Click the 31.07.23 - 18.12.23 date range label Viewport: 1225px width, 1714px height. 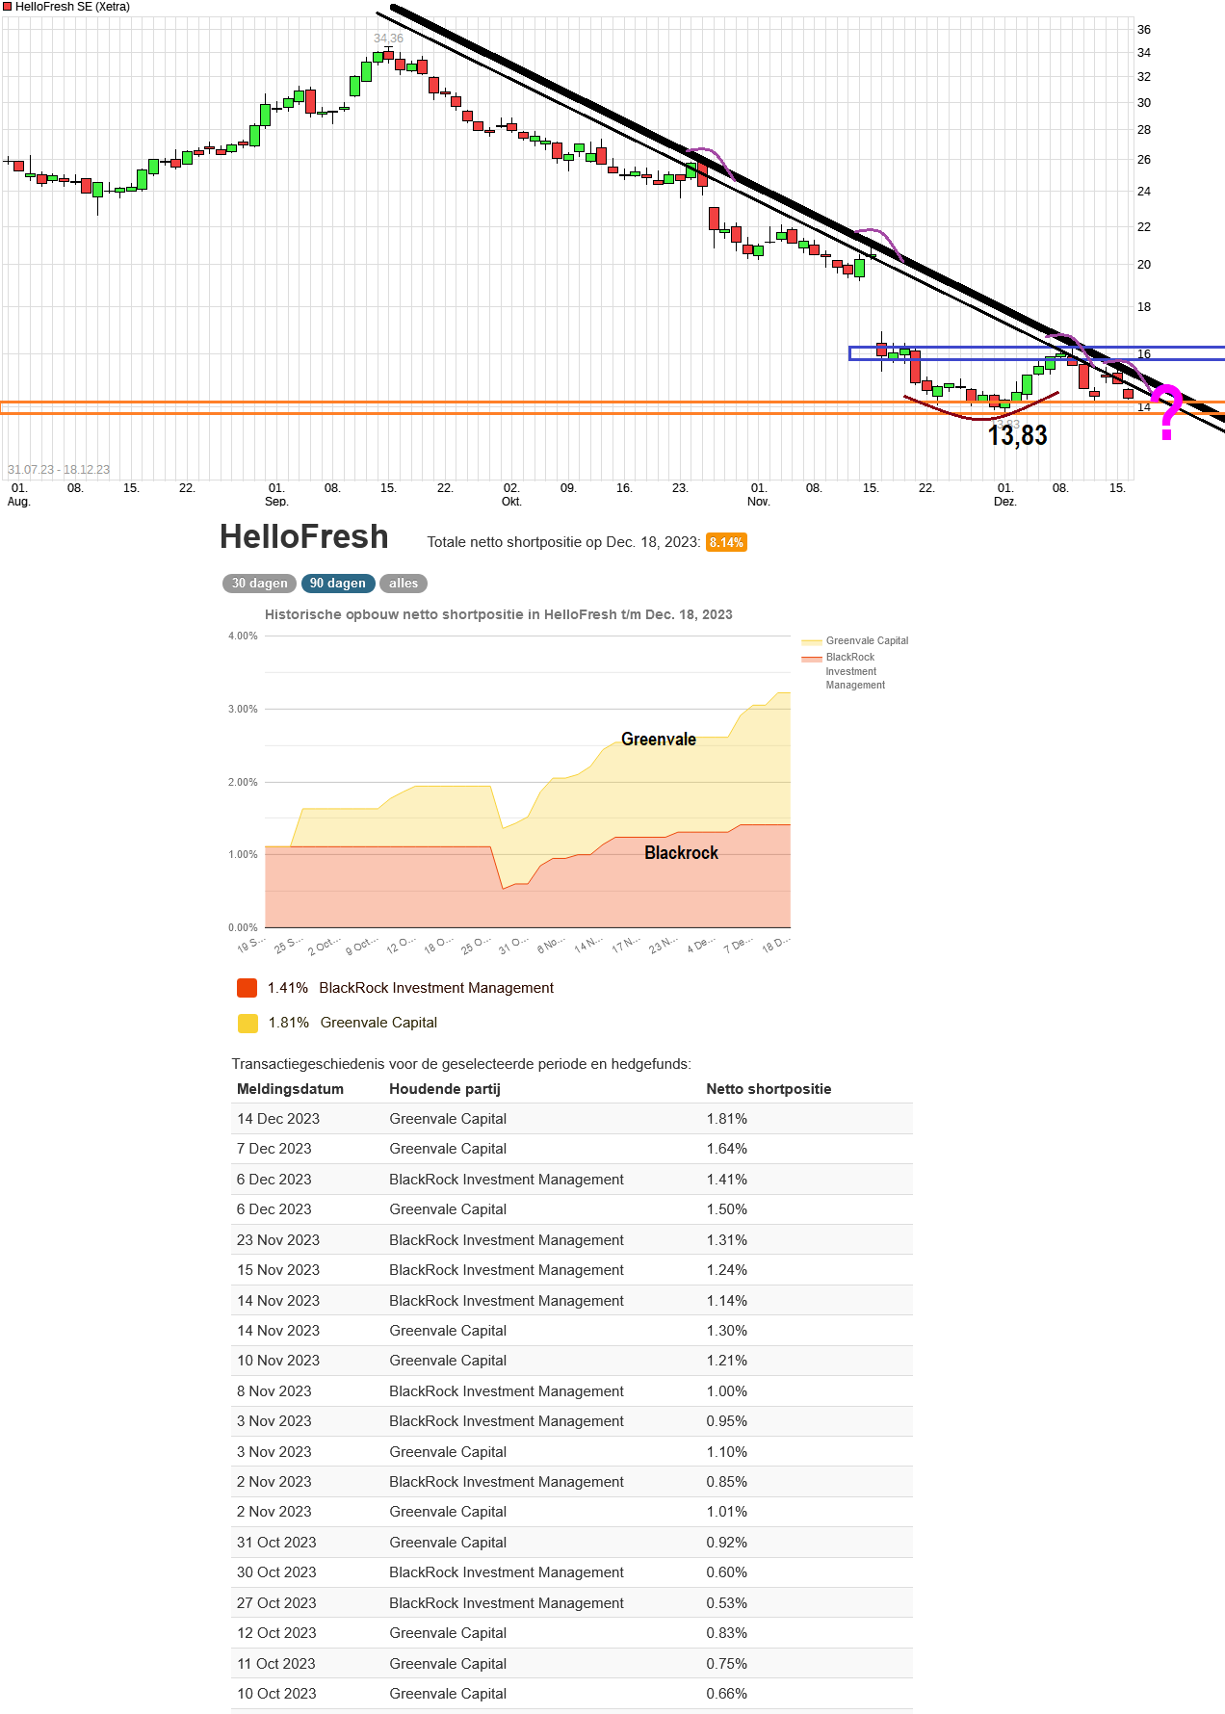[59, 470]
